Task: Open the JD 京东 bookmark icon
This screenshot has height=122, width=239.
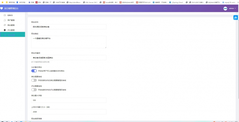Action: 36,2
